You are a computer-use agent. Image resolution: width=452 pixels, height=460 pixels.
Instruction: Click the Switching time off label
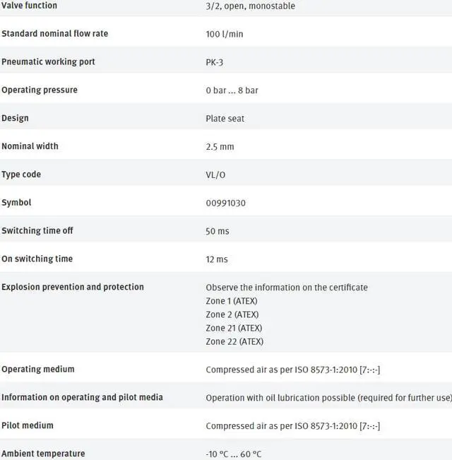[x=37, y=231]
